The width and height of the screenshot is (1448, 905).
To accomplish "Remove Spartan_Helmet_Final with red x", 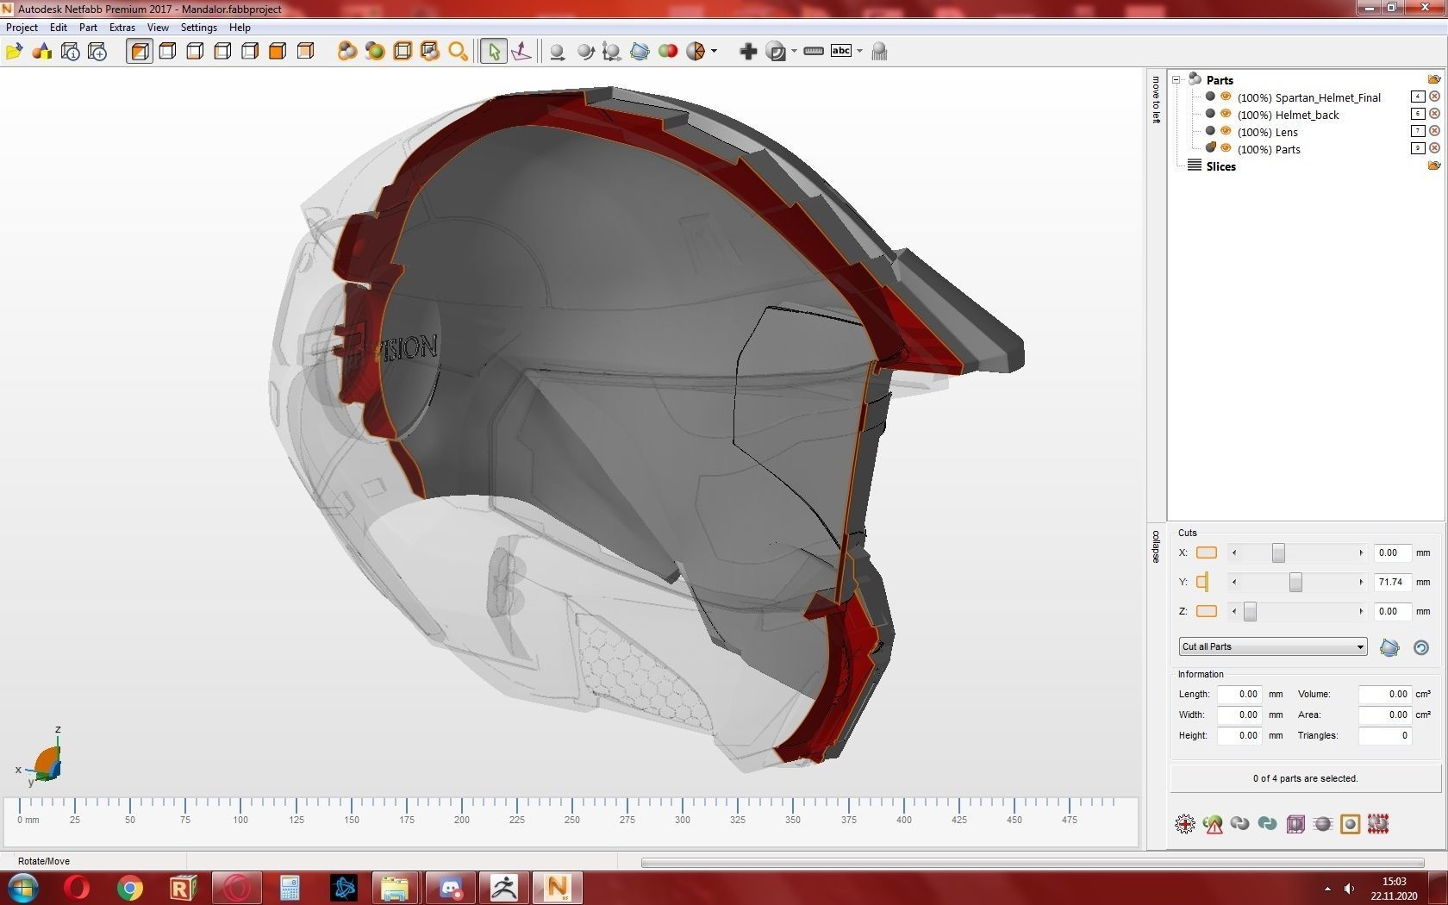I will coord(1434,97).
